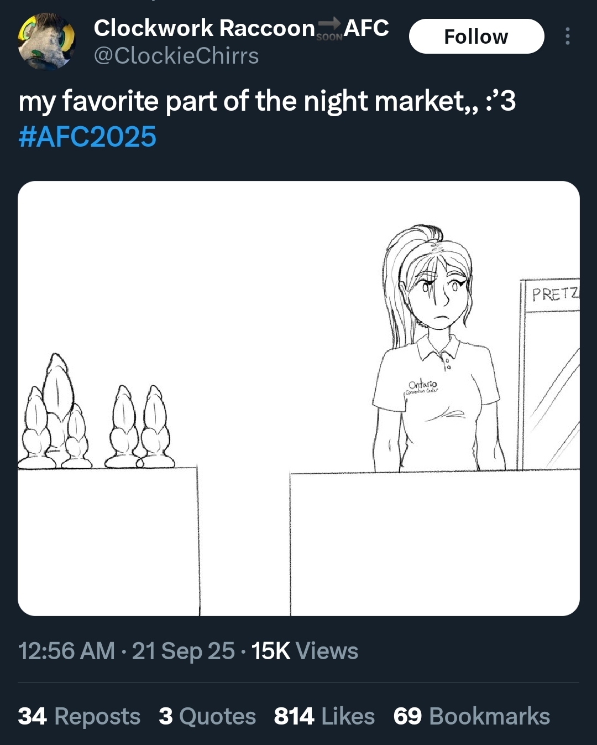Show the 814 Likes list

[324, 716]
